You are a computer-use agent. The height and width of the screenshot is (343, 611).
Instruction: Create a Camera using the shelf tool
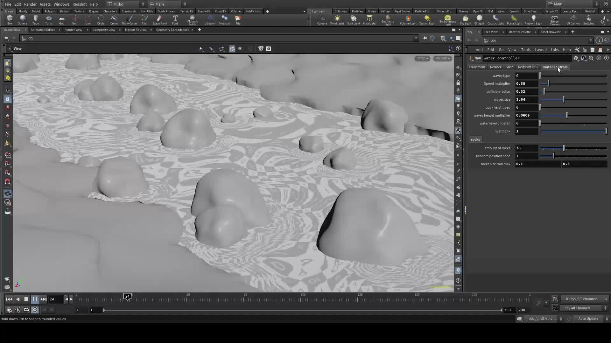coord(322,20)
